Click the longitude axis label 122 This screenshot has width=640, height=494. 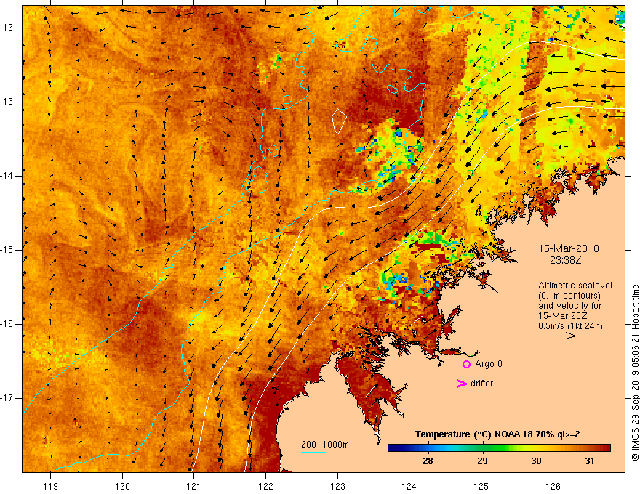[265, 486]
